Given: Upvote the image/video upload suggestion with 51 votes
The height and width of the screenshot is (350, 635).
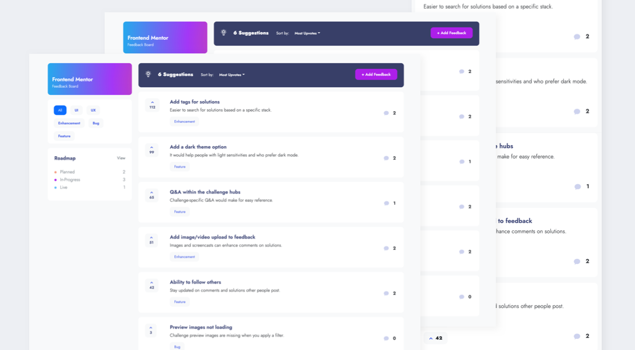Looking at the screenshot, I should tap(152, 240).
